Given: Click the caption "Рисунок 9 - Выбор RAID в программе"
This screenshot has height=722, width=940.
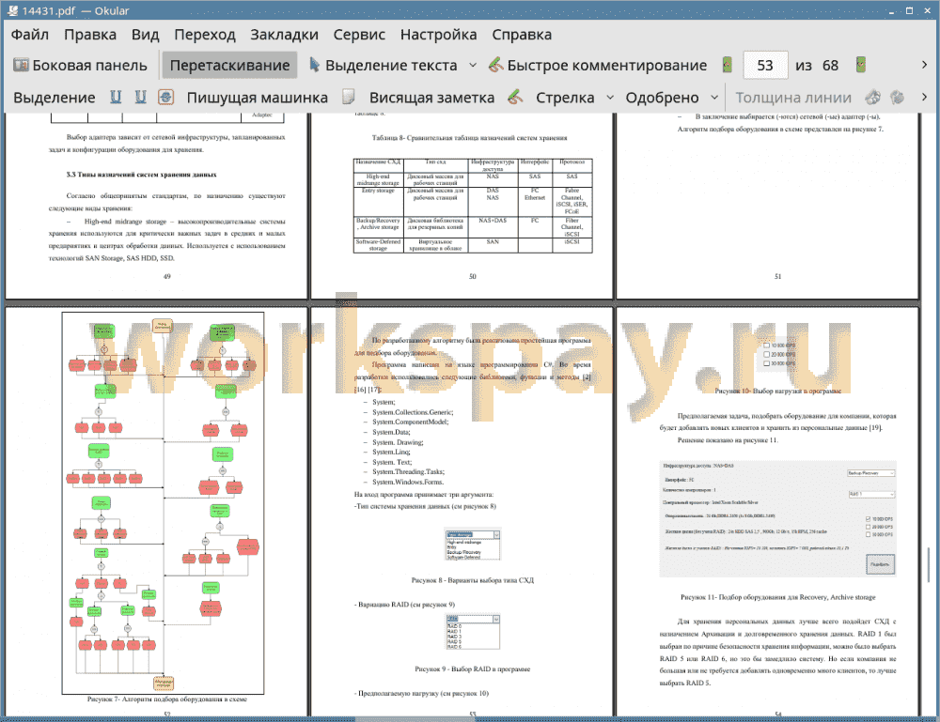Looking at the screenshot, I should [473, 668].
